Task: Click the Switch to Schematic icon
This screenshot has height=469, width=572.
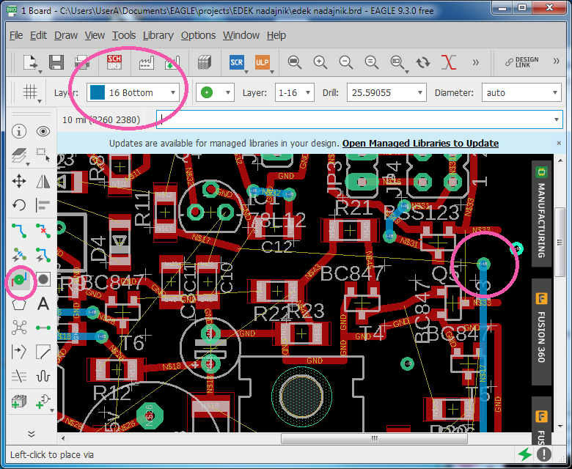Action: tap(114, 62)
